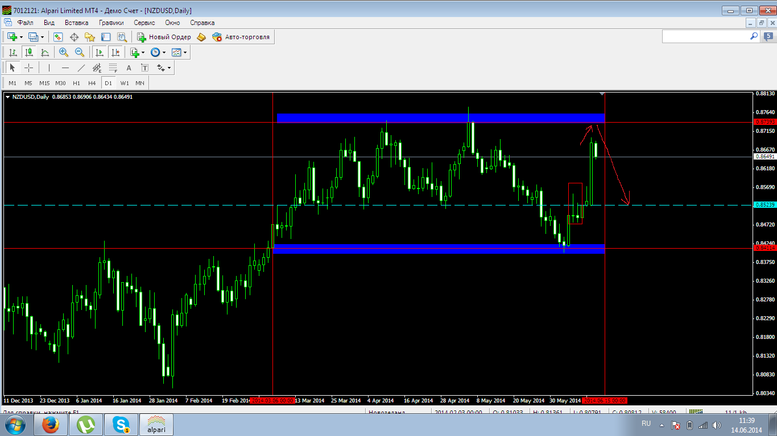
Task: Show the Market Watch panel
Action: [57, 37]
